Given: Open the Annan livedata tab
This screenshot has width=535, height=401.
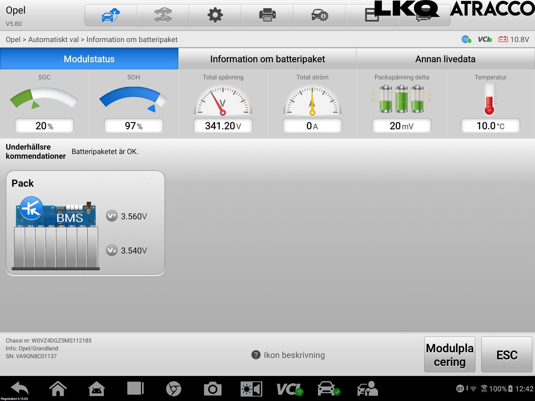Looking at the screenshot, I should click(x=445, y=59).
